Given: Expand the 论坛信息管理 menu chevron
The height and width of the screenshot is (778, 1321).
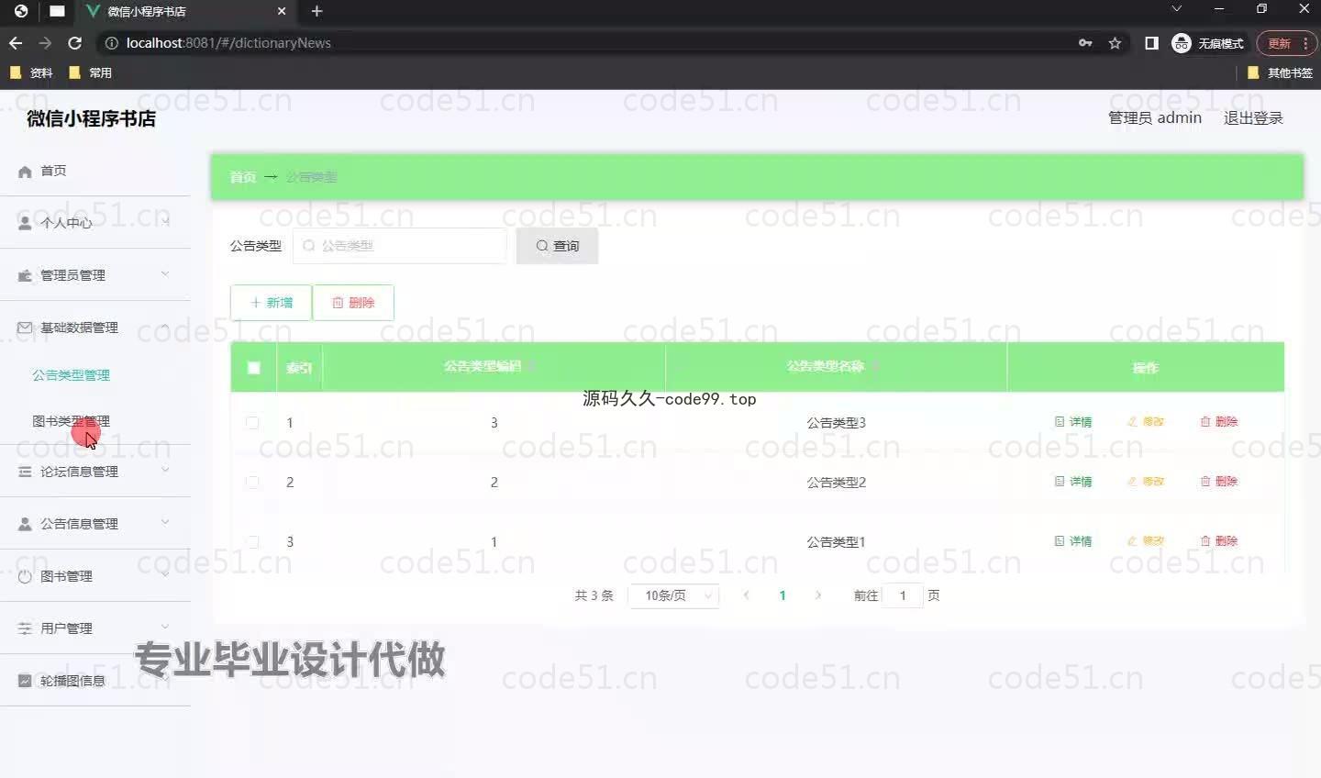Looking at the screenshot, I should (x=165, y=470).
